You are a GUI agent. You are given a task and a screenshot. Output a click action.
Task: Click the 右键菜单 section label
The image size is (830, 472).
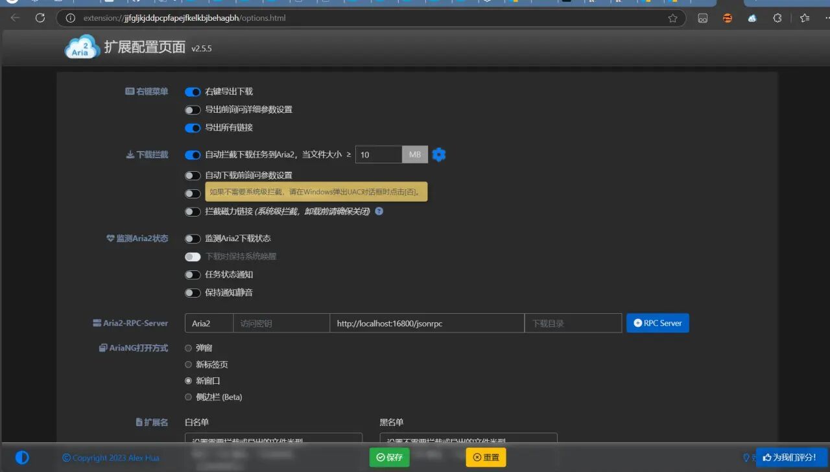[147, 91]
